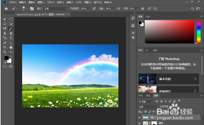Toggle pressure for size button
The image size is (204, 125).
pyautogui.click(x=149, y=9)
